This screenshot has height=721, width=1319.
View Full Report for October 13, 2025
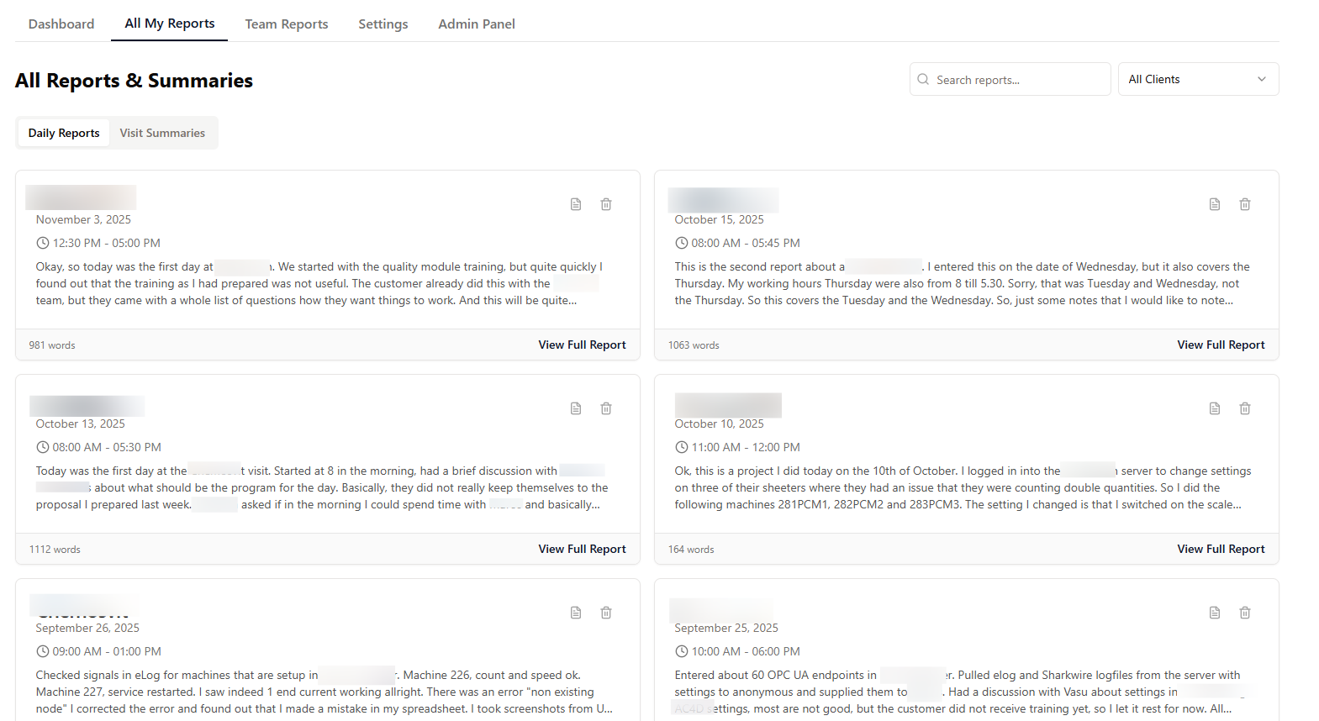click(583, 549)
